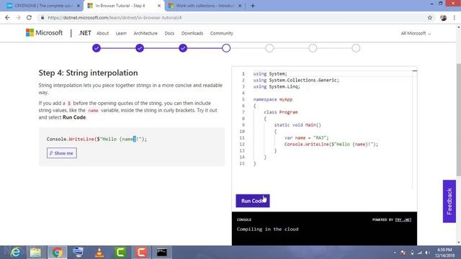Click the browser forward arrow
461x259 pixels.
pos(18,17)
